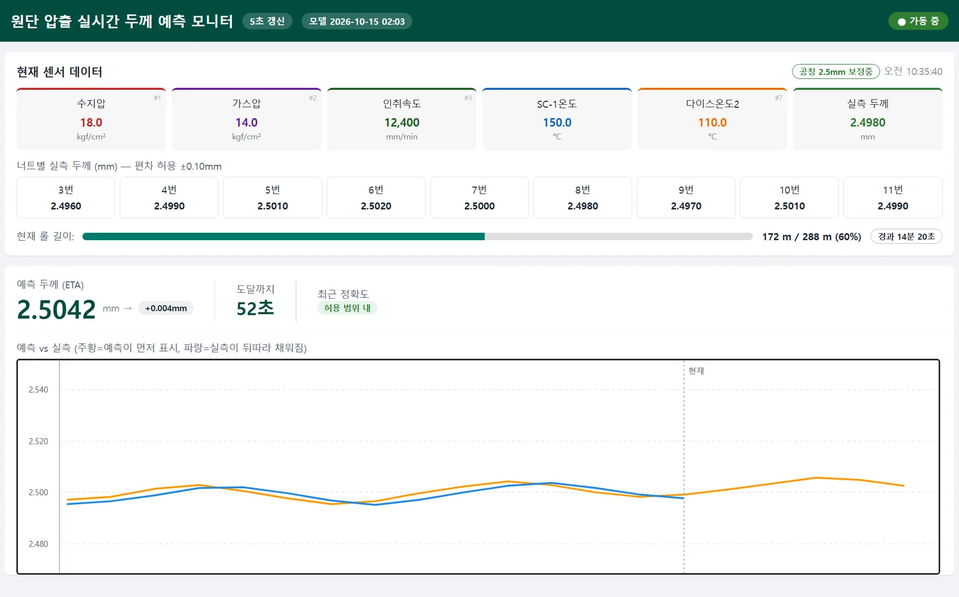Click the 경과 14분 20초 badge
This screenshot has width=959, height=597.
coord(906,237)
